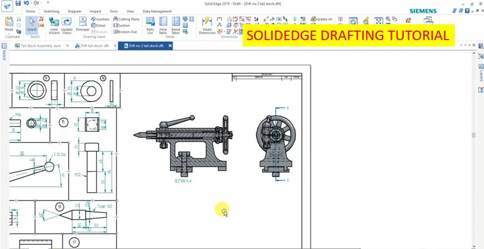Open the Inspect ribbon tab

coord(95,11)
